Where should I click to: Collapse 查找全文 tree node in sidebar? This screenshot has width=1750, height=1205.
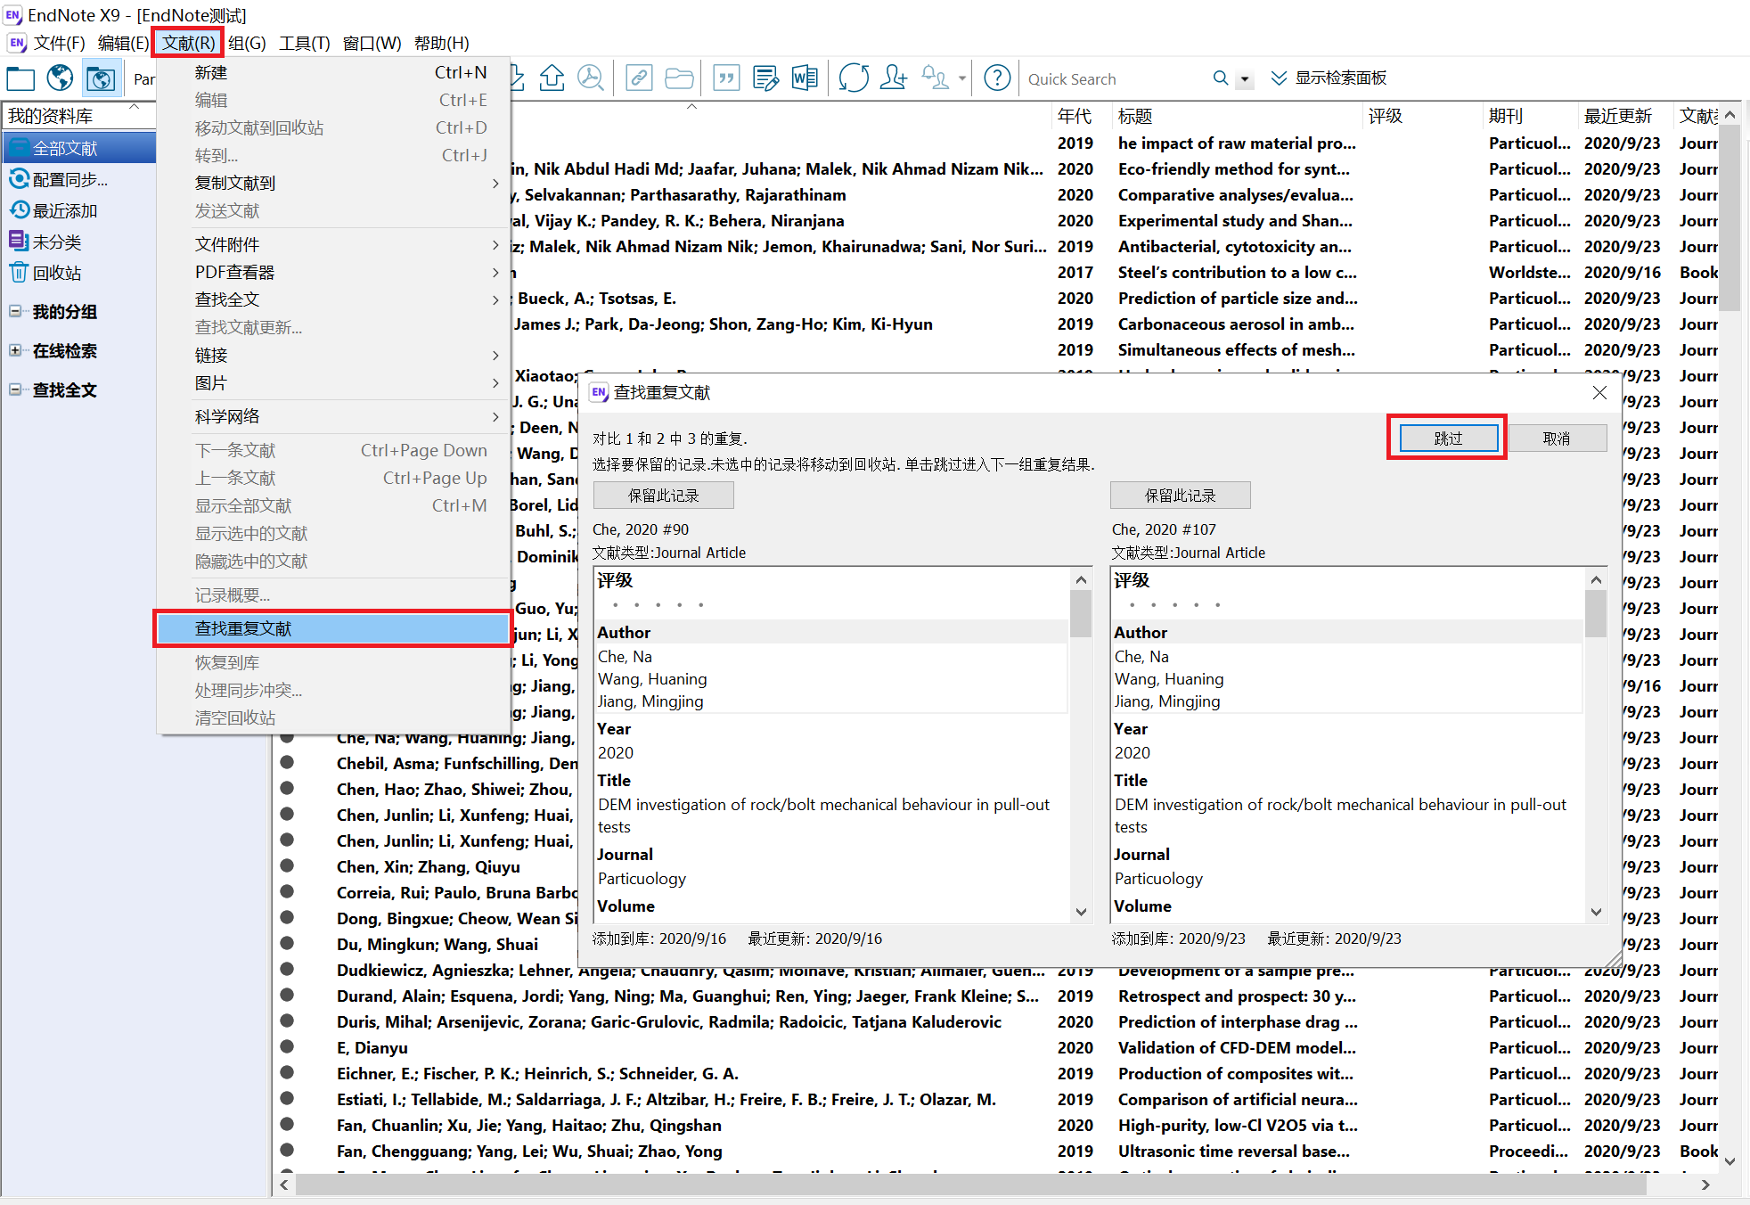click(x=15, y=389)
